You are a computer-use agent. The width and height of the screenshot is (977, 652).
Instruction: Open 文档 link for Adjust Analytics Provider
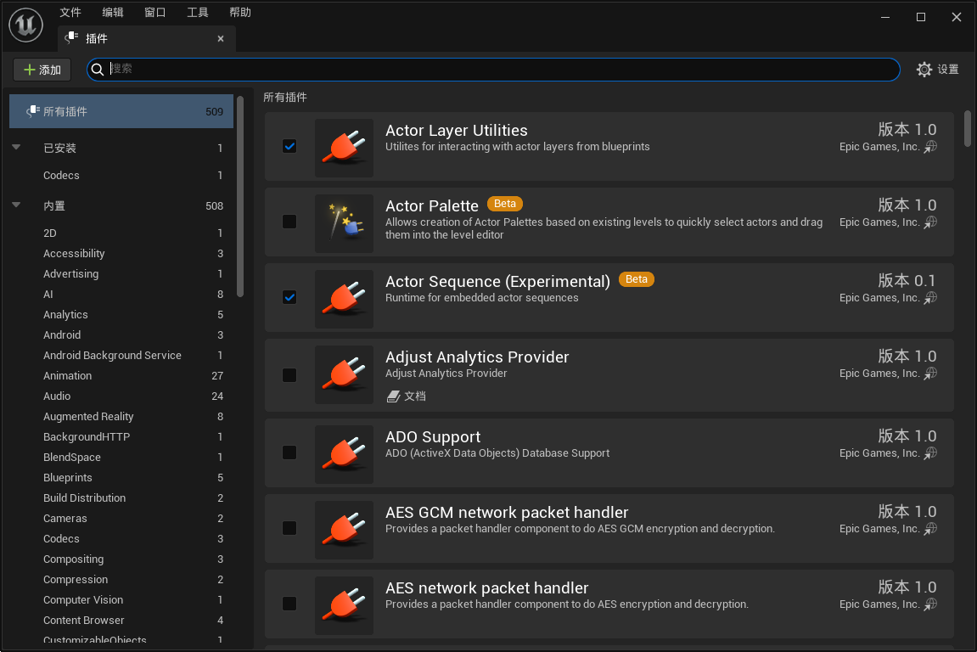[415, 396]
